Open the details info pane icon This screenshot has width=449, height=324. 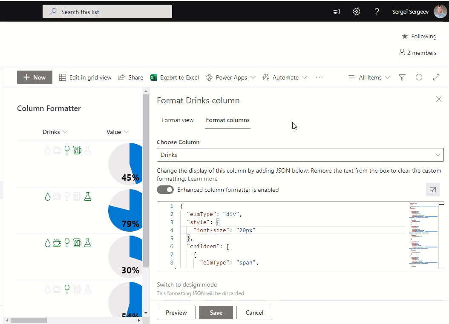click(419, 77)
